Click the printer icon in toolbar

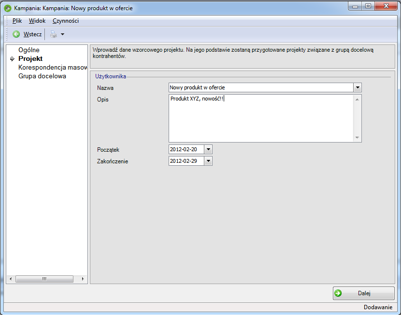tap(54, 34)
